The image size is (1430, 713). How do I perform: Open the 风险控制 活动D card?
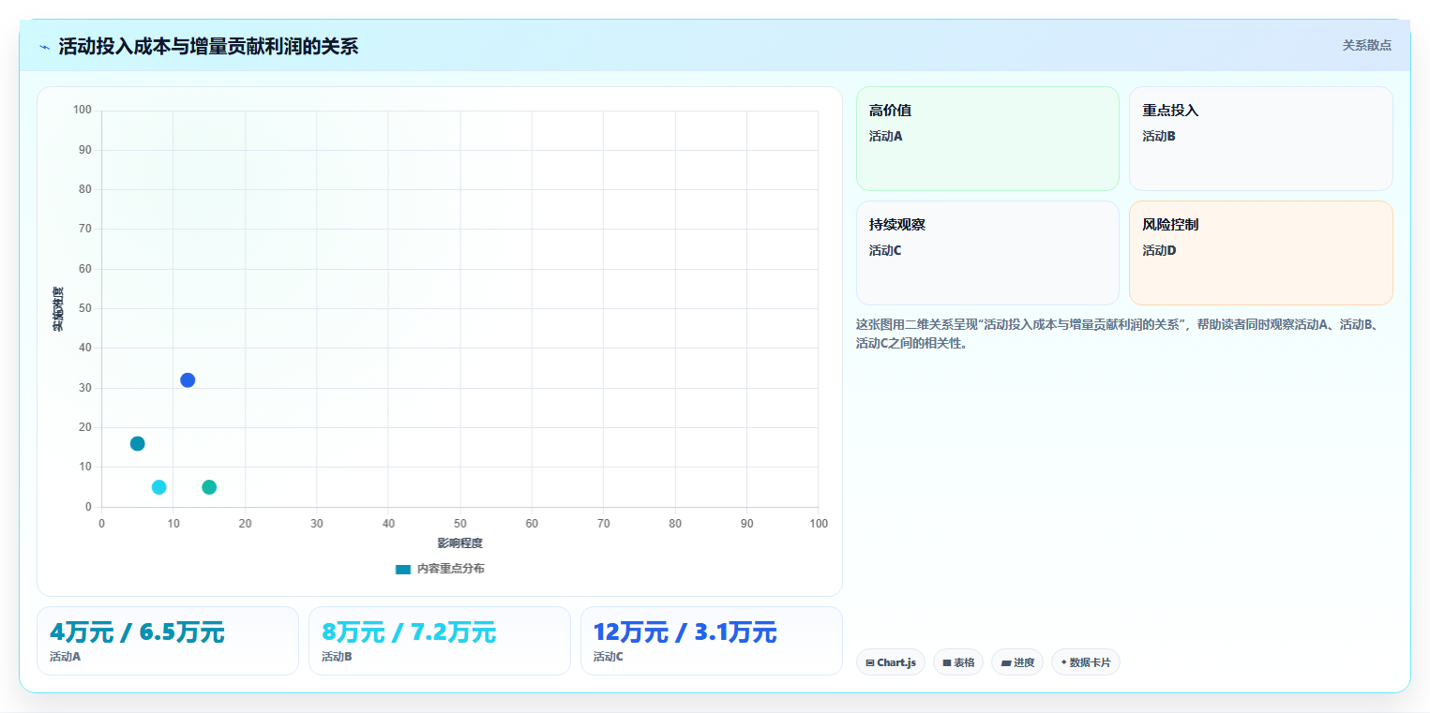pos(1260,253)
